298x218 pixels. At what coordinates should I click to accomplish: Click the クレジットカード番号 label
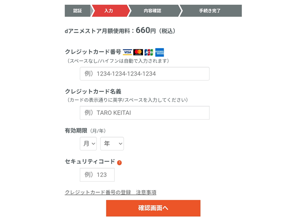pos(93,52)
